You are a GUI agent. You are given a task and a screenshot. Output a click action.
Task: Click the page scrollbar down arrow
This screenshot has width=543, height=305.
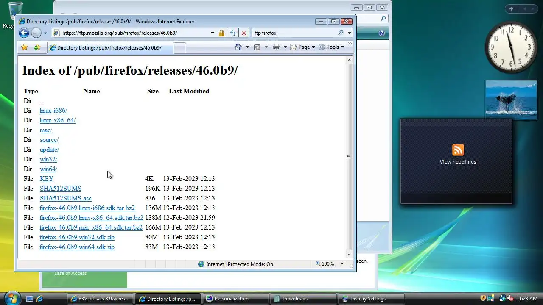pyautogui.click(x=349, y=254)
